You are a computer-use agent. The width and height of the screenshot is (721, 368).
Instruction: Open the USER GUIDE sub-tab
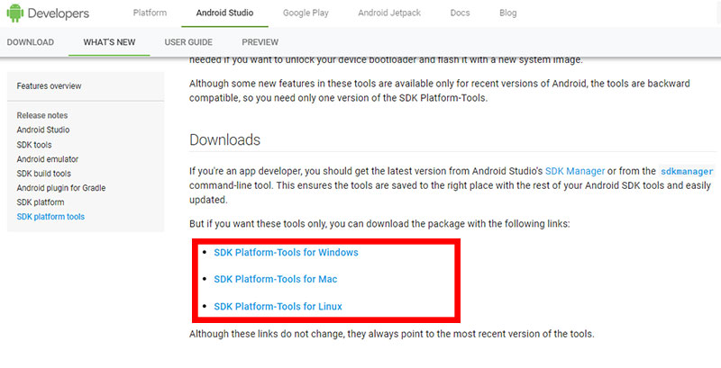188,42
